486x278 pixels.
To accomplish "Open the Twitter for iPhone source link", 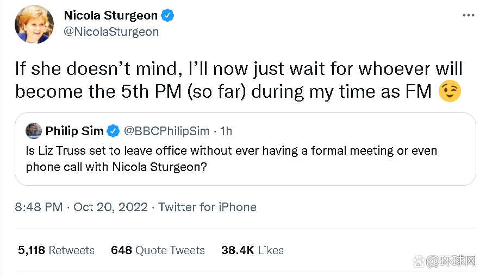I will (x=207, y=207).
